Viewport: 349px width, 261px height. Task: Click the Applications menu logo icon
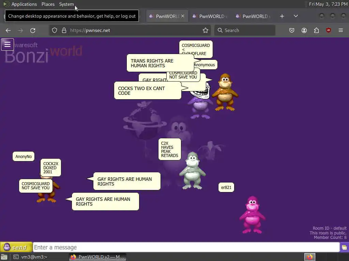[x=6, y=4]
